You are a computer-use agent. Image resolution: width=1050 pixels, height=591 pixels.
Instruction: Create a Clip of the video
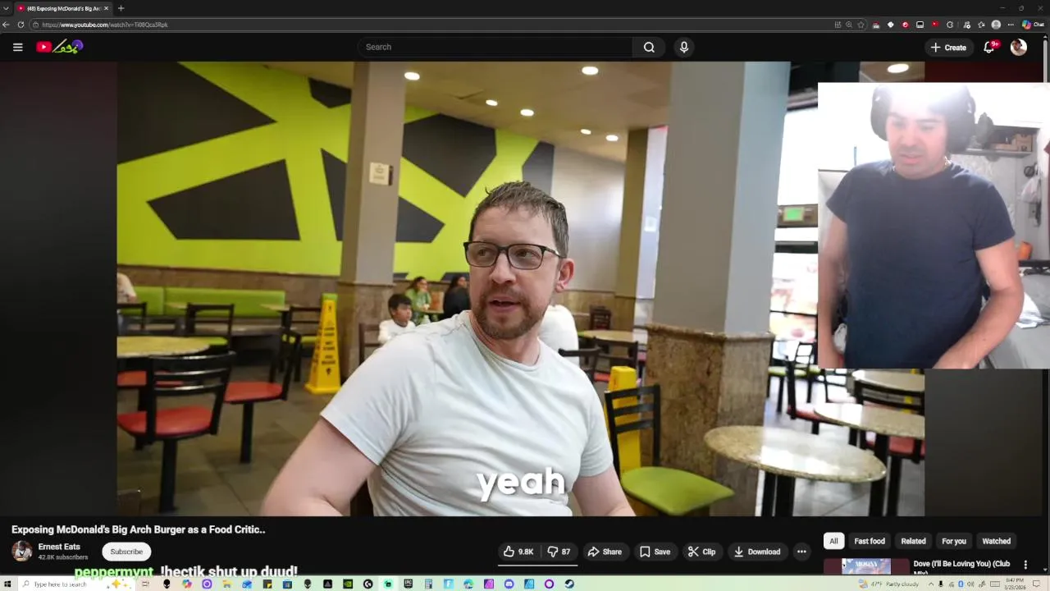(702, 552)
